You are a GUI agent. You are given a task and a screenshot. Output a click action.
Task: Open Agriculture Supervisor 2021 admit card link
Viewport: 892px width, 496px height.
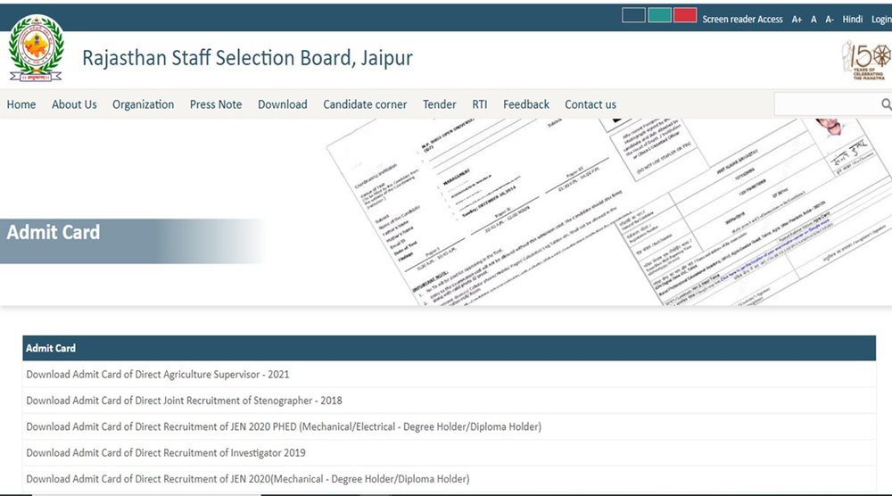click(158, 375)
